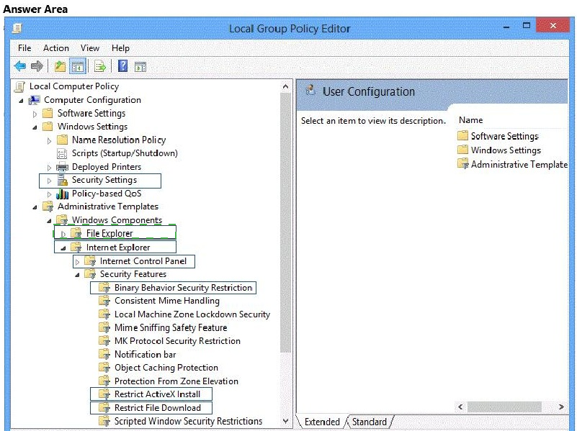Click the Administrative Templates folder icon in tree
577x431 pixels.
coord(48,207)
